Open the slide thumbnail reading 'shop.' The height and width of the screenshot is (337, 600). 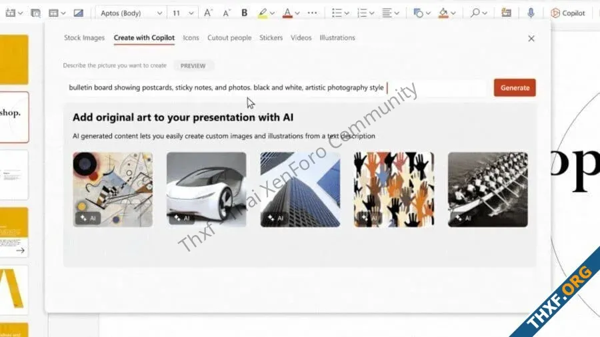click(x=14, y=117)
